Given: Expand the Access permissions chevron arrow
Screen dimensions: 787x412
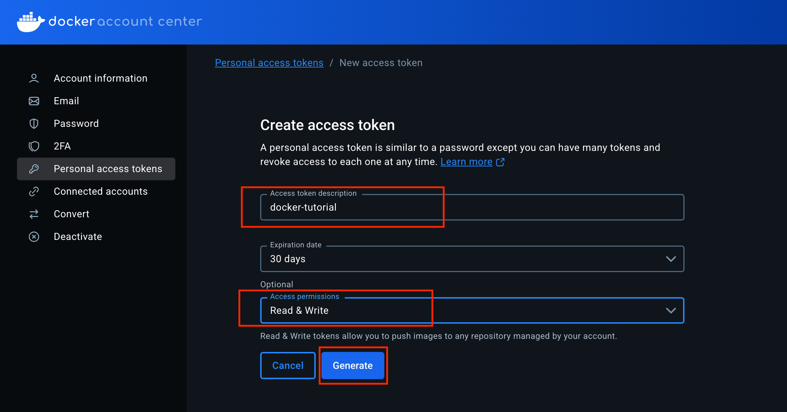Looking at the screenshot, I should click(x=671, y=311).
